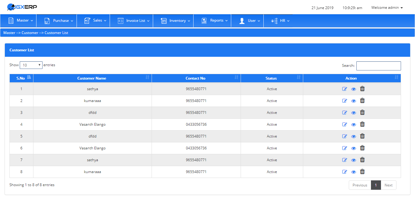415x201 pixels.
Task: Sort table by Customer Name column arrows
Action: coord(147,77)
